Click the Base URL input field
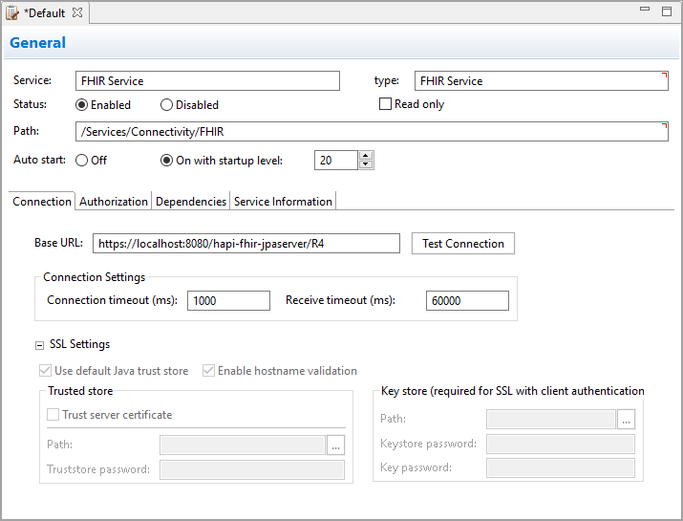Screen dimensions: 683x521 pos(245,244)
